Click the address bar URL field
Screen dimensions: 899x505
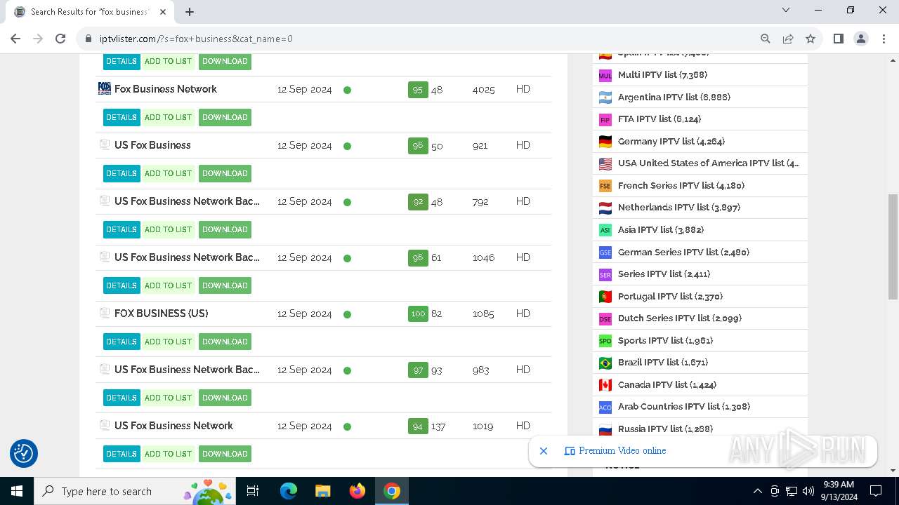(421, 39)
